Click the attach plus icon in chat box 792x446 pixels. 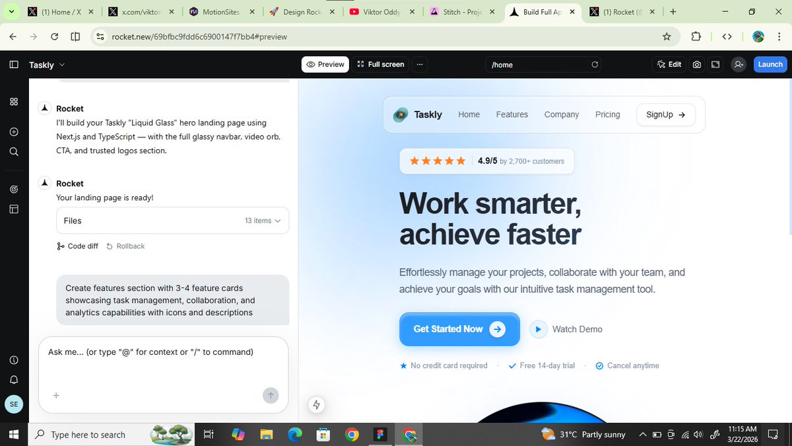pos(56,396)
